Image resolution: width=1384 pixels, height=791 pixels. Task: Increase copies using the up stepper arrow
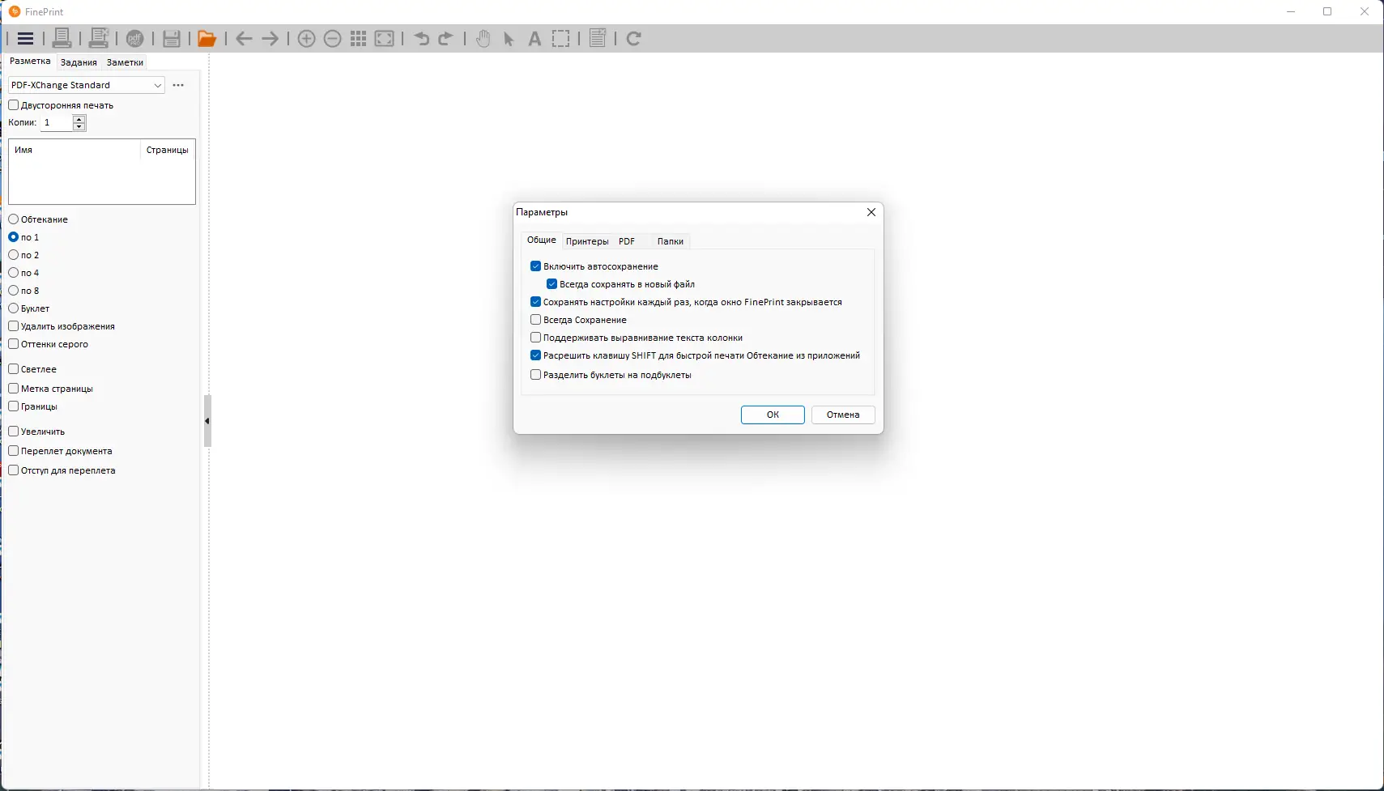point(79,118)
